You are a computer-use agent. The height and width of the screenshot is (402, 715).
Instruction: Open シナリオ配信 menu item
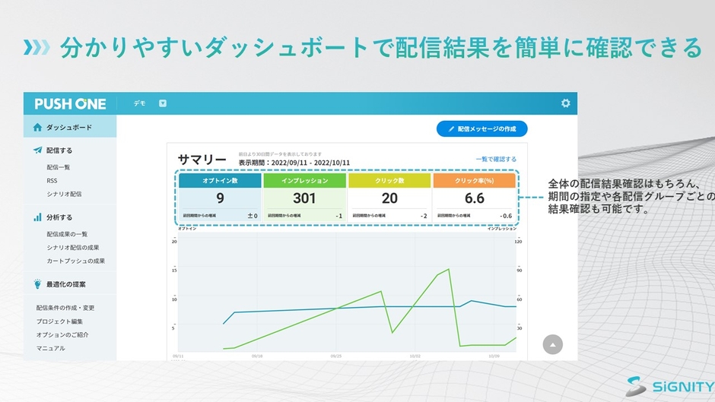(64, 194)
